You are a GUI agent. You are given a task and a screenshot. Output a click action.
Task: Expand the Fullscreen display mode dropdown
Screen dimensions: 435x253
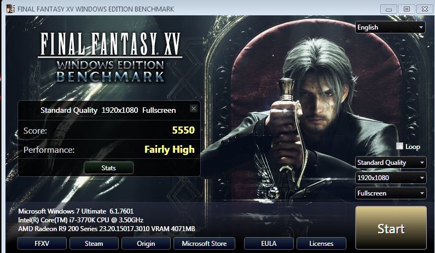pyautogui.click(x=391, y=193)
